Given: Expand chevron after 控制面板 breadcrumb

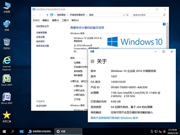Looking at the screenshot, I should coord(68,15).
